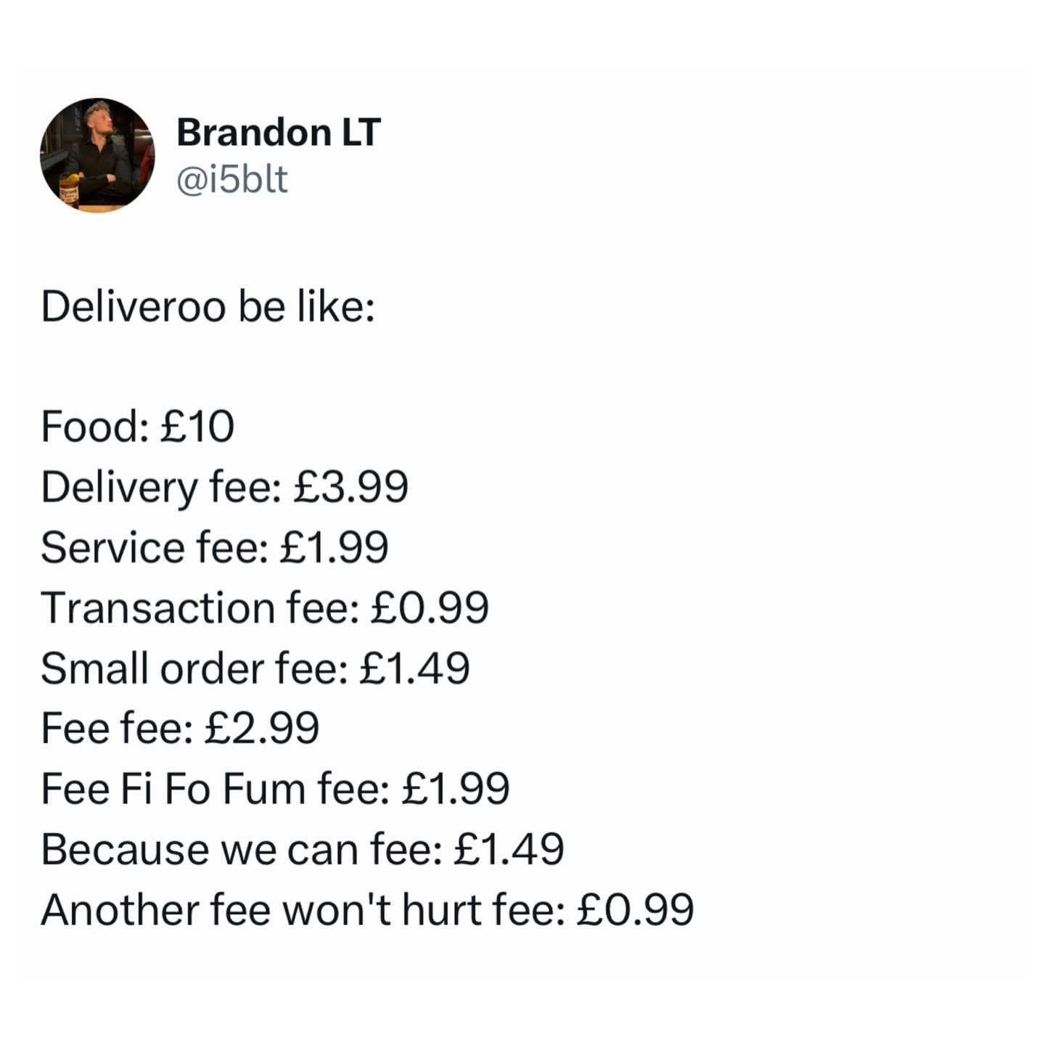Select the "Because we can fee" label
The image size is (1045, 1045).
[x=242, y=849]
